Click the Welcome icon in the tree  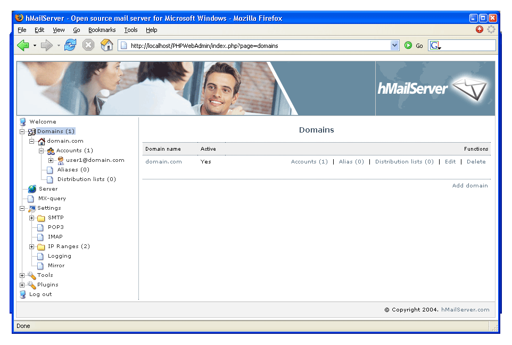coord(22,122)
